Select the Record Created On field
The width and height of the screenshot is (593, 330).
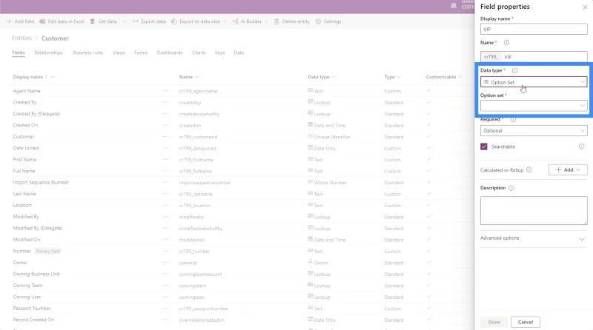tap(33, 320)
